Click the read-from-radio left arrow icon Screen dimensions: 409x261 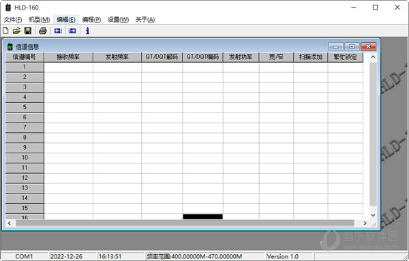coord(58,31)
